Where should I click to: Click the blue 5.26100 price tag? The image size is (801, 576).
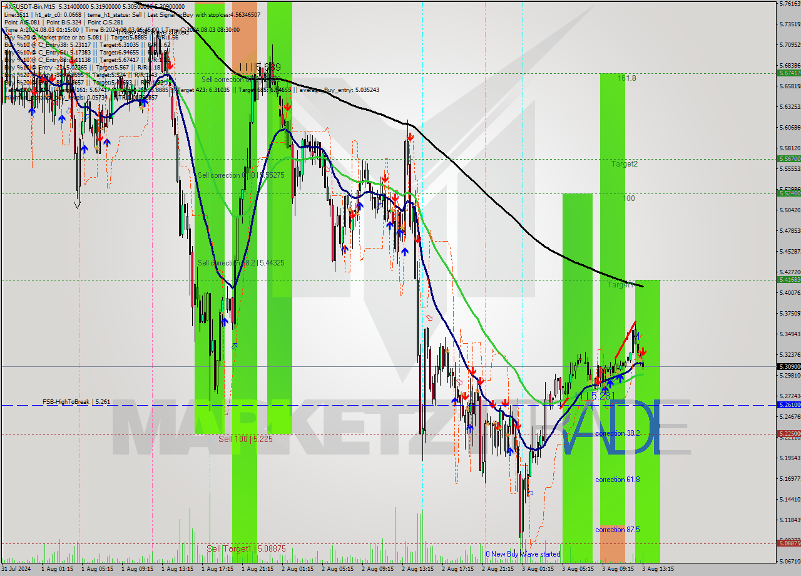(788, 405)
